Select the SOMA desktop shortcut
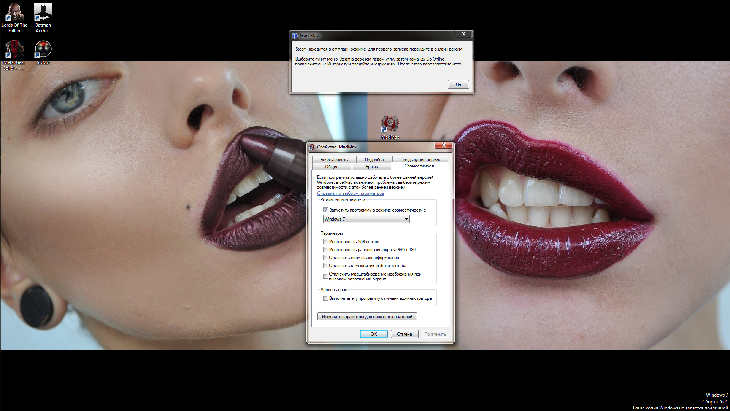Screen dimensions: 730x411 click(43, 53)
